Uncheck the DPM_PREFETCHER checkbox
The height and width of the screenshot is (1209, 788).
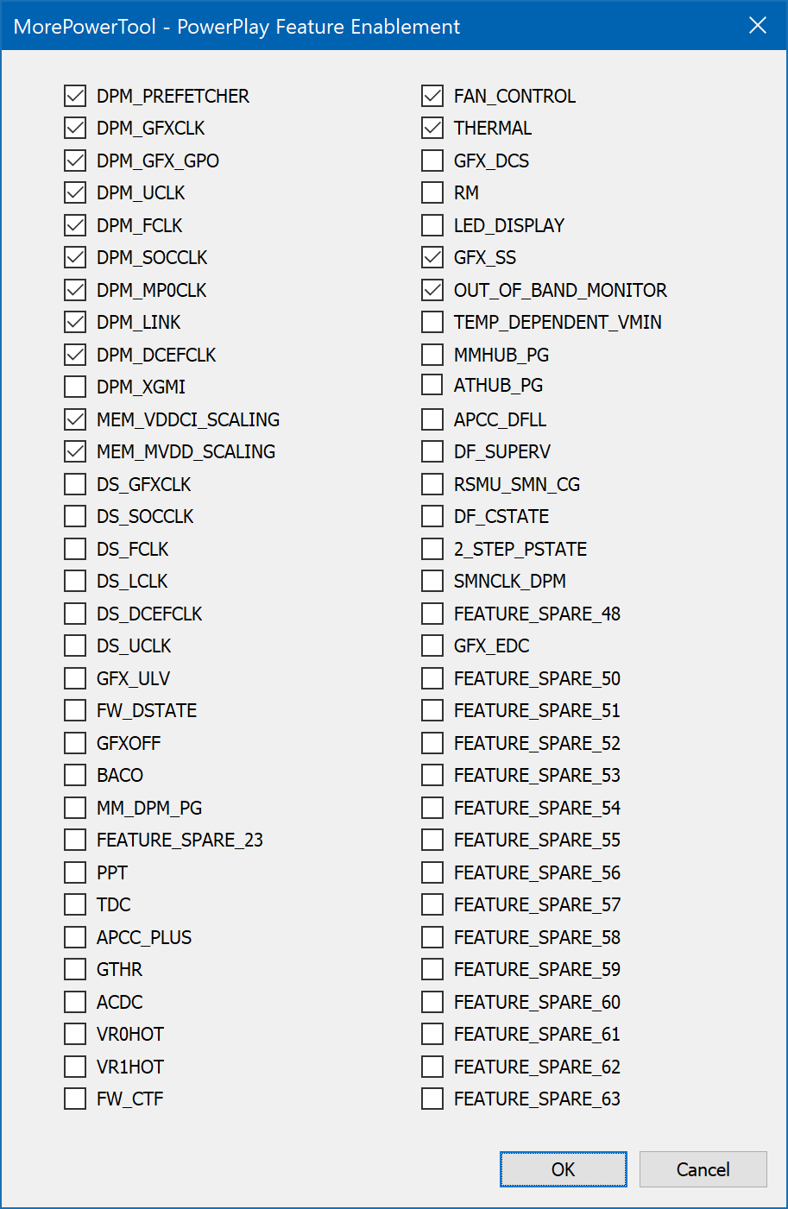pos(75,96)
